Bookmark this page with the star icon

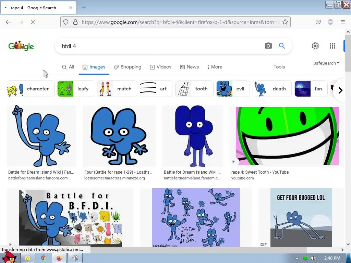(x=285, y=22)
